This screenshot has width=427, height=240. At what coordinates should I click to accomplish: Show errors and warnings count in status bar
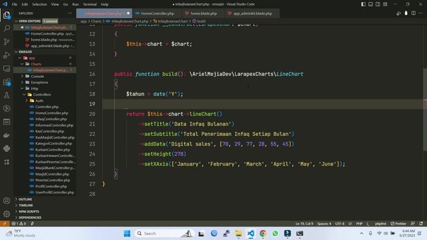[19, 223]
